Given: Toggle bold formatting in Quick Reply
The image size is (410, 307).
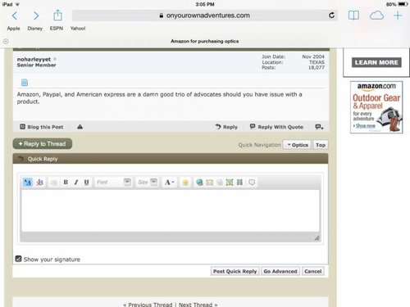Looking at the screenshot, I should click(x=66, y=183).
